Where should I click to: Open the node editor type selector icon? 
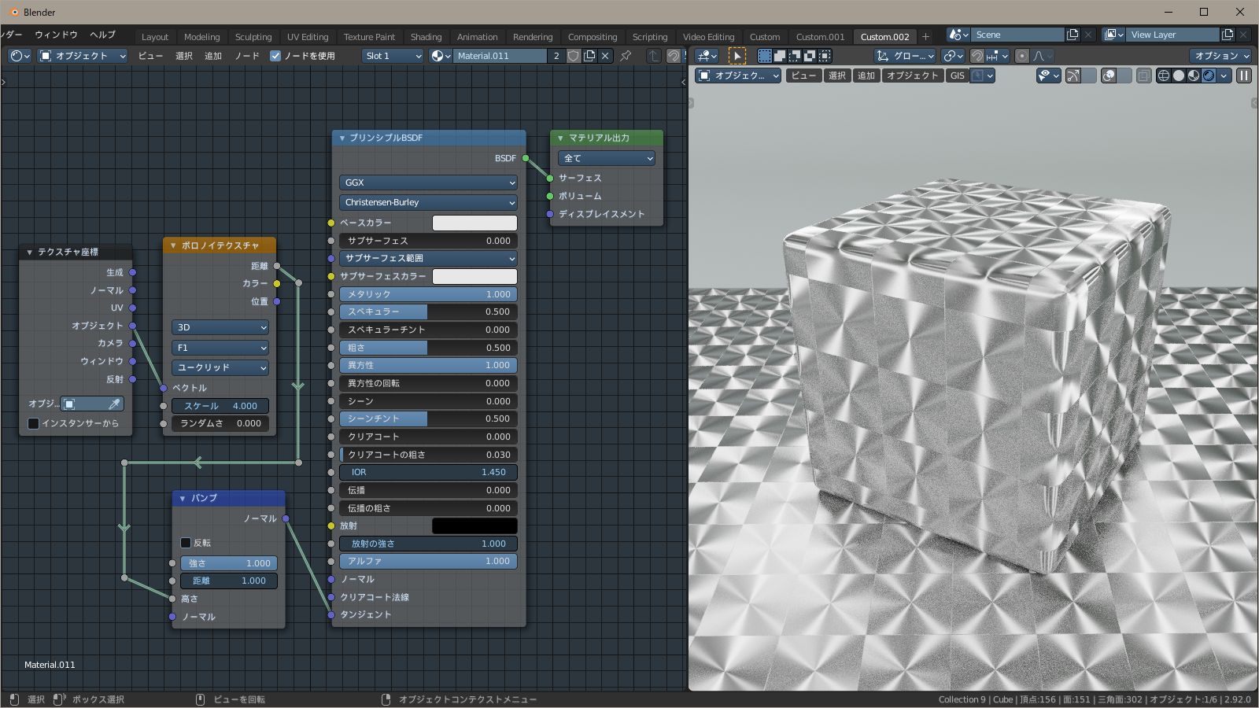(20, 56)
